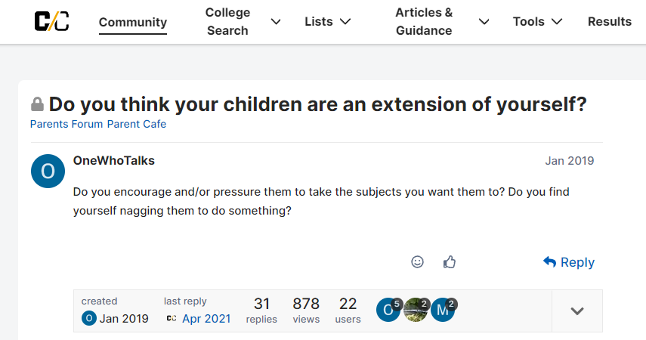This screenshot has height=340, width=646.
Task: Expand the Articles & Guidance menu
Action: click(441, 21)
